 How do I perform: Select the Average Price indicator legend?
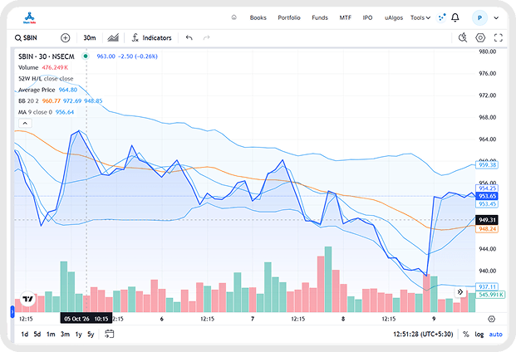37,90
